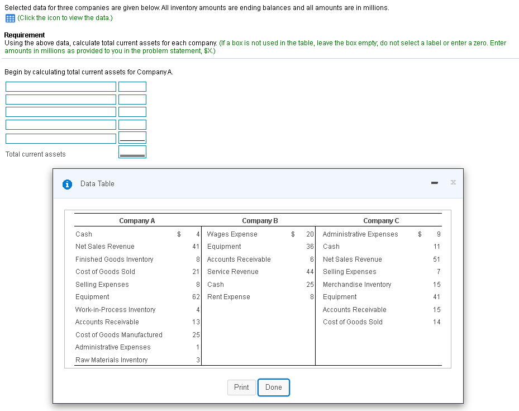Click the Total current assets amount box
The image size is (519, 411).
(x=132, y=151)
